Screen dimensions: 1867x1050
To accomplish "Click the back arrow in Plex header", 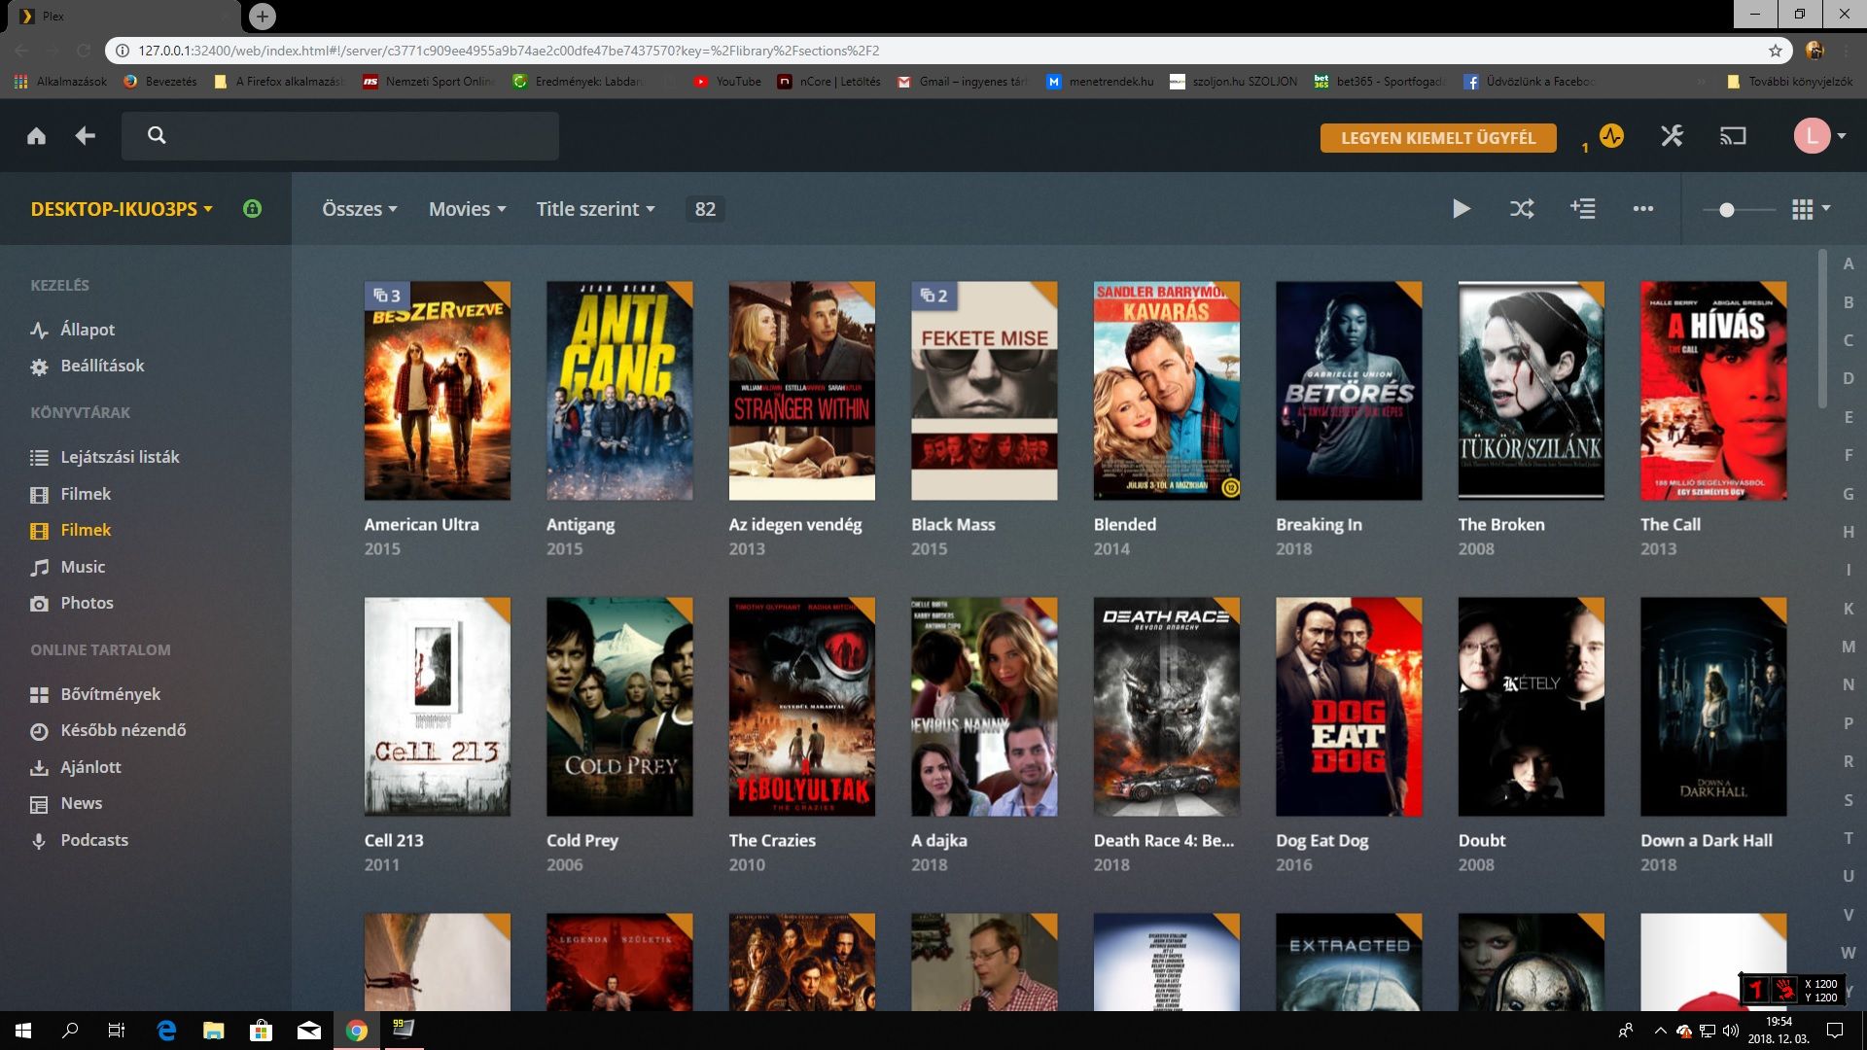I will click(x=86, y=136).
